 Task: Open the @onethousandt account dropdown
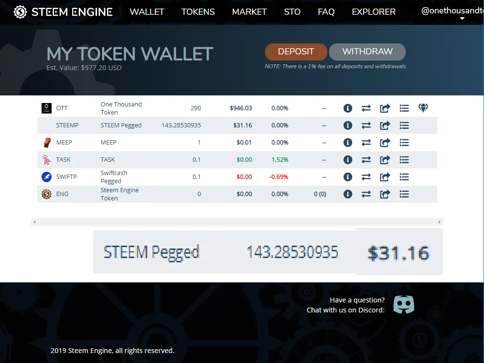click(x=452, y=13)
